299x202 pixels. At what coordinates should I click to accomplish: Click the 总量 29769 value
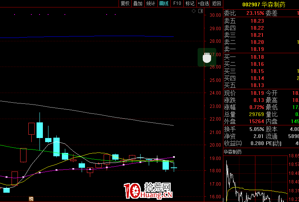(x=257, y=114)
